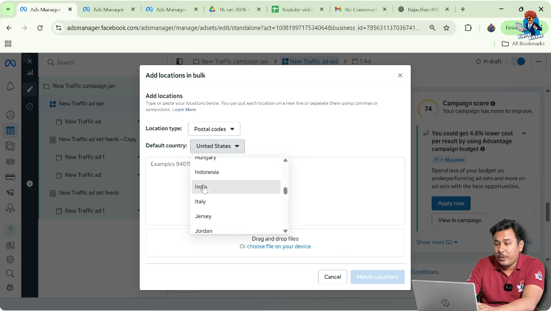Close the editing panel X icon

[29, 62]
